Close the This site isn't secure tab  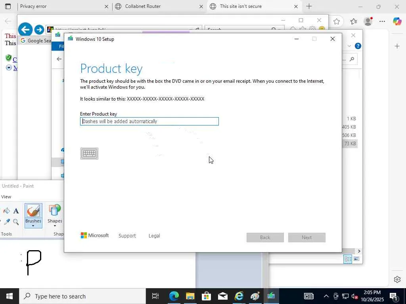(296, 6)
